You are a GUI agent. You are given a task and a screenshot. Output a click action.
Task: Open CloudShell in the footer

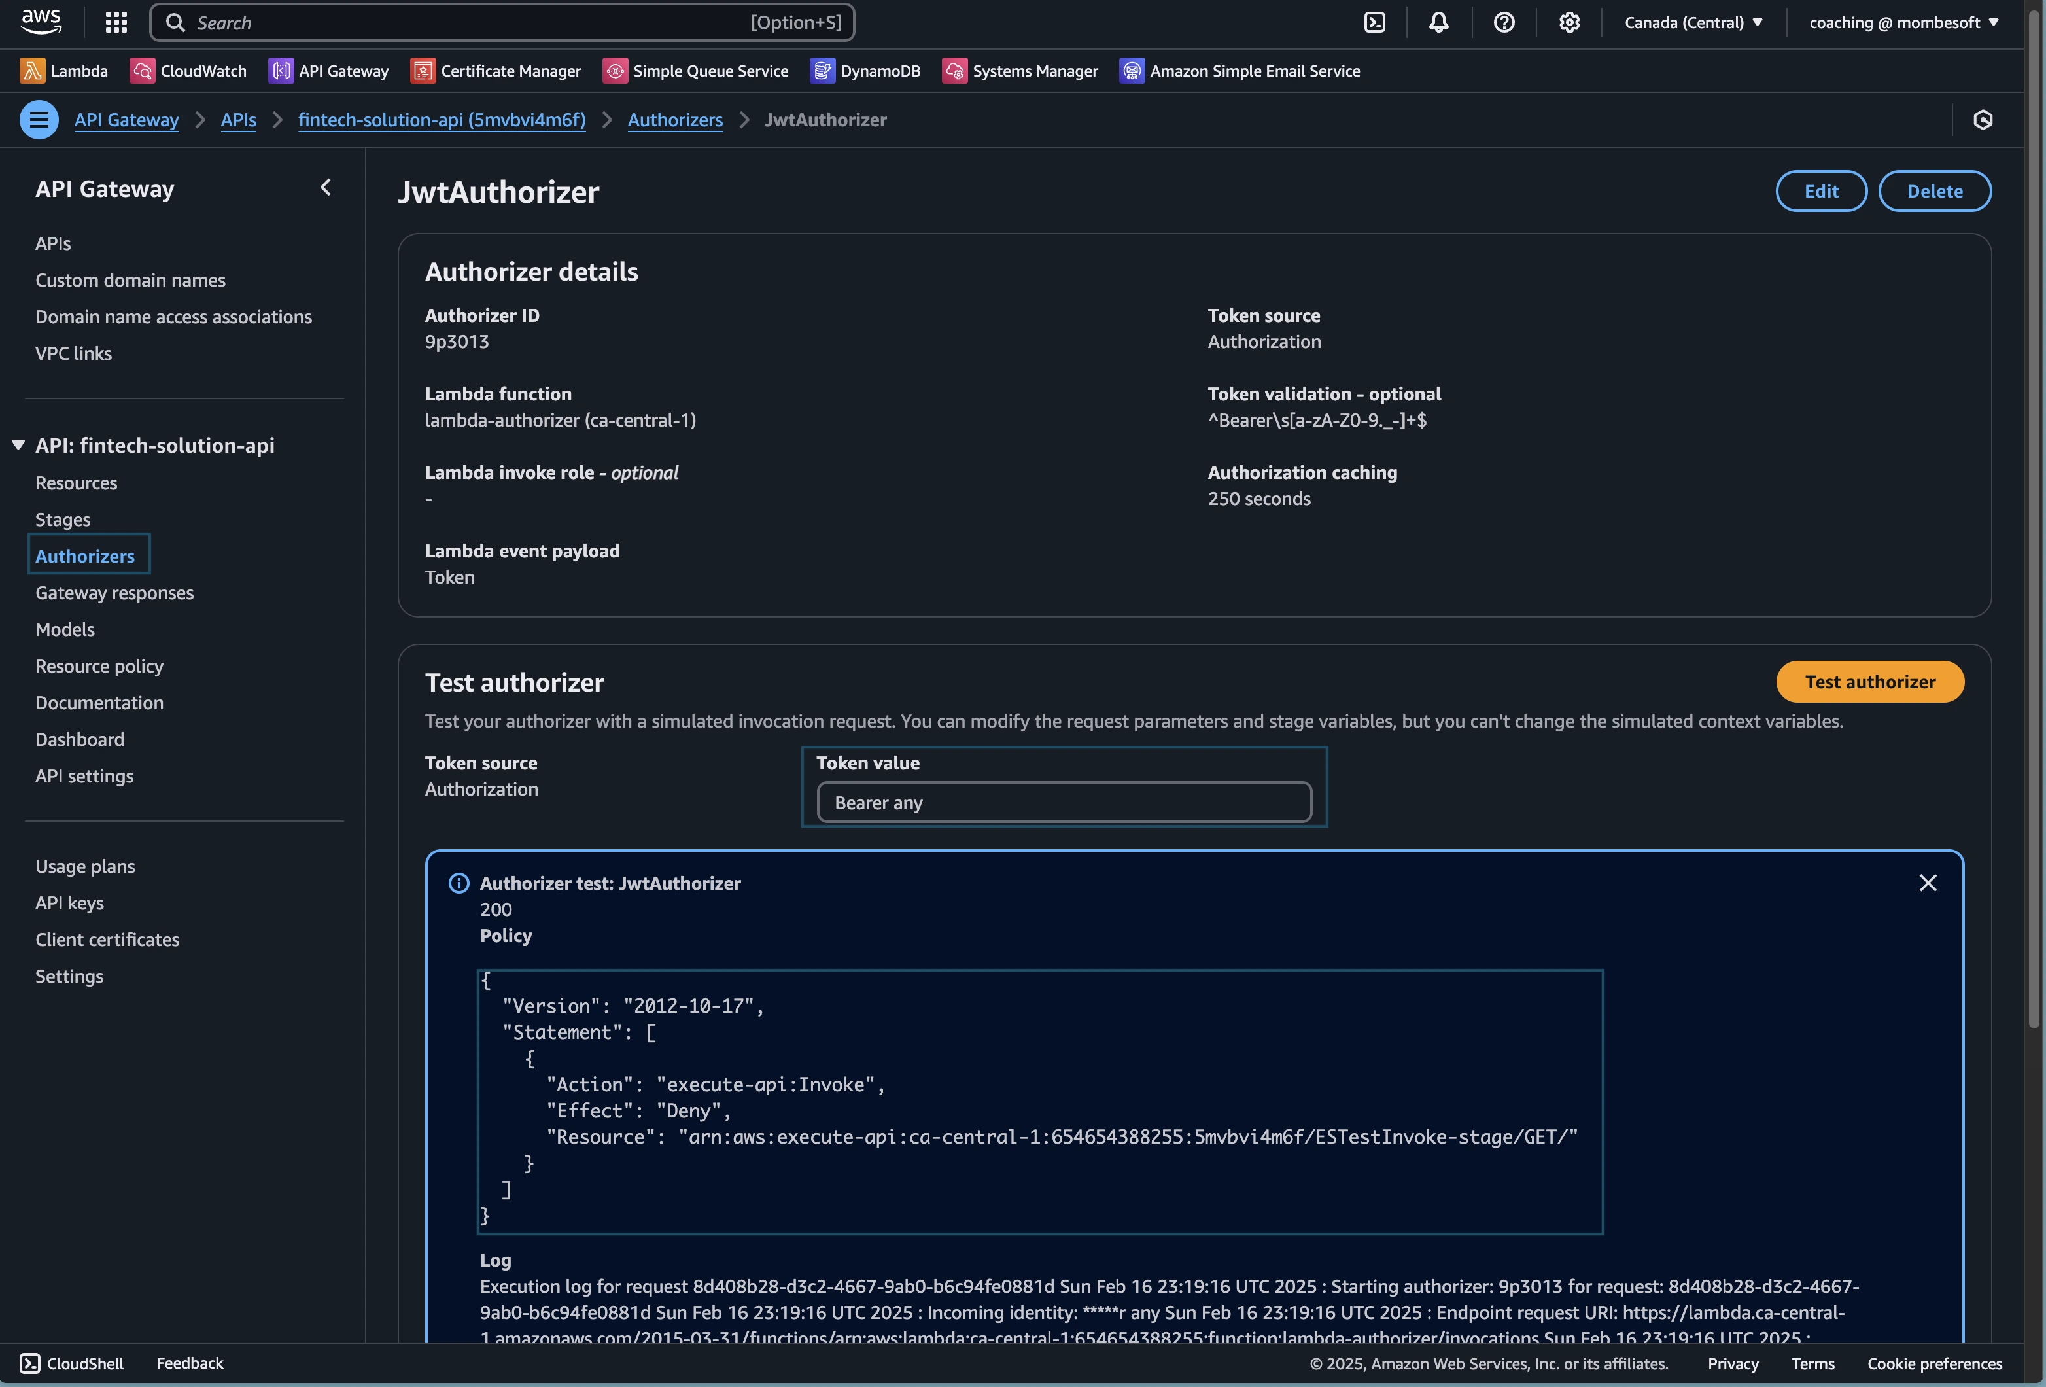72,1363
